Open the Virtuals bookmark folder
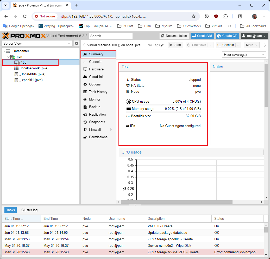Screen dimensions: 270x259 (x=214, y=26)
